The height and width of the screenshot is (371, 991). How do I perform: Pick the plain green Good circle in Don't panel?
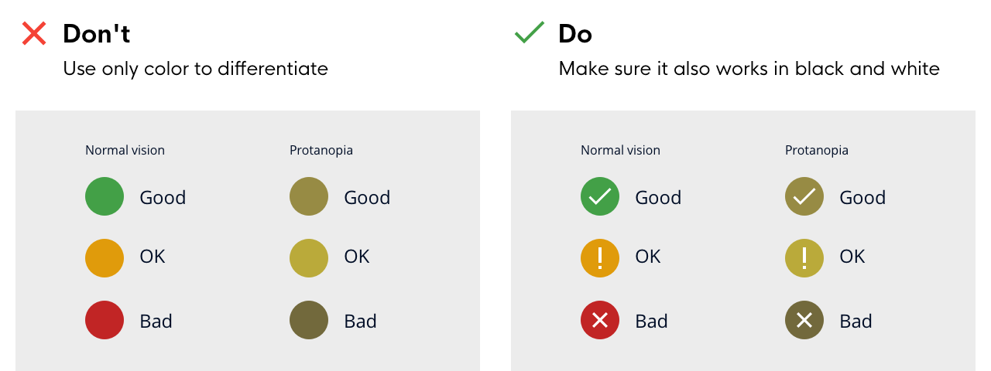point(105,196)
